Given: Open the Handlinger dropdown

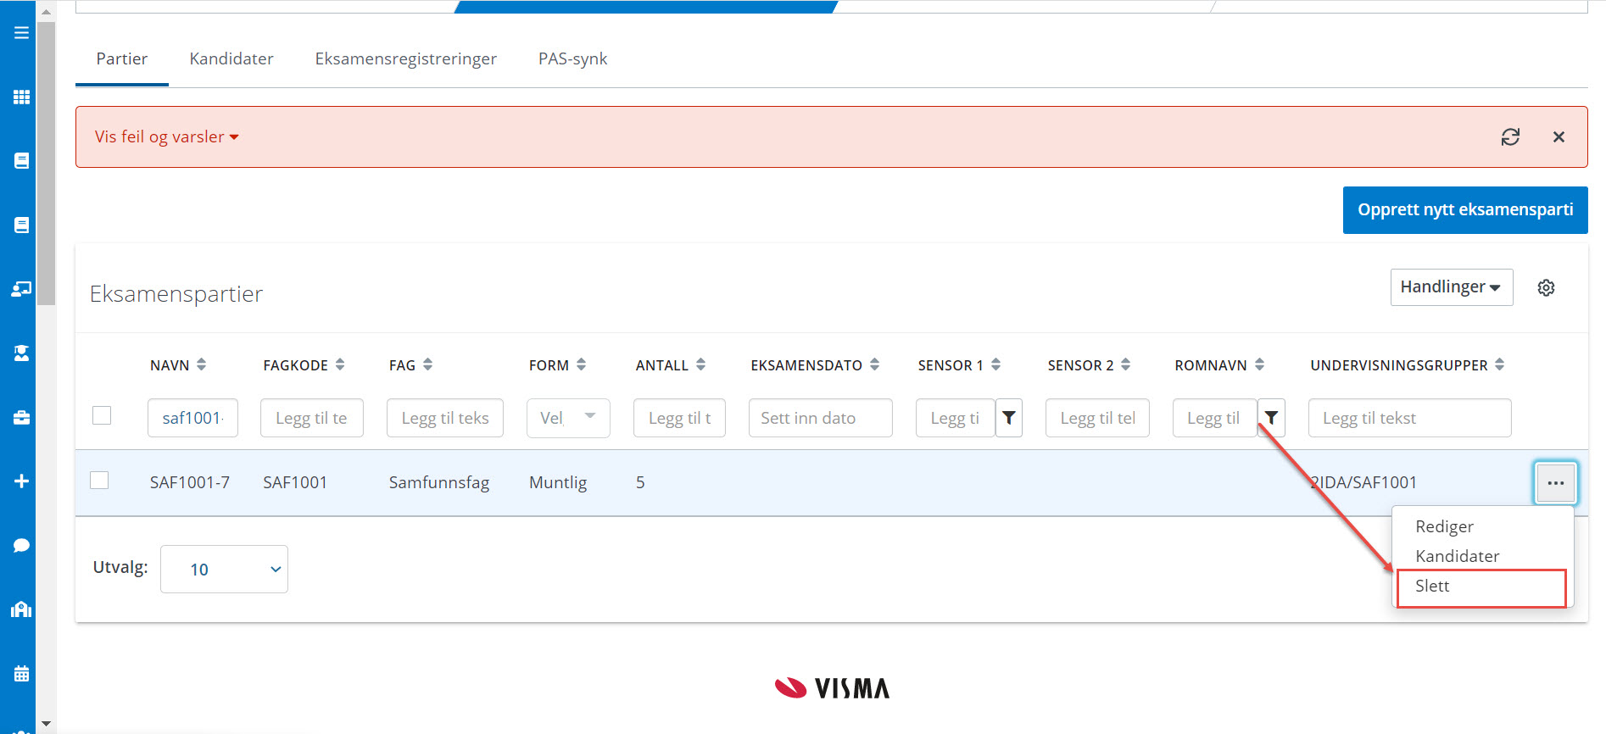Looking at the screenshot, I should coord(1451,287).
